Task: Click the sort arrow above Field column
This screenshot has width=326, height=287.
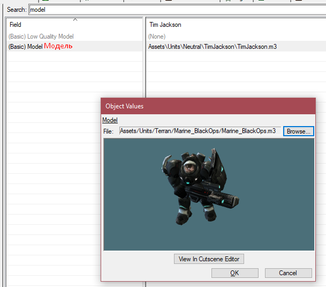Action: [x=75, y=20]
